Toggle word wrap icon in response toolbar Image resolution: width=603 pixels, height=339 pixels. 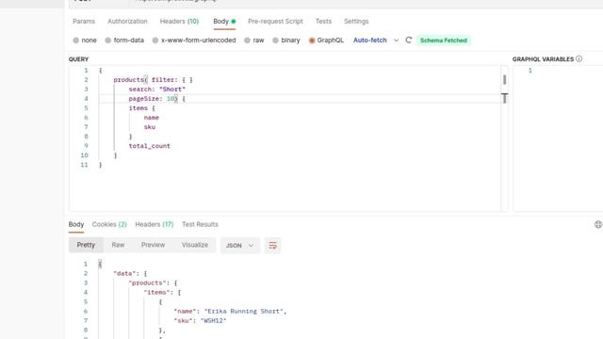tap(272, 245)
